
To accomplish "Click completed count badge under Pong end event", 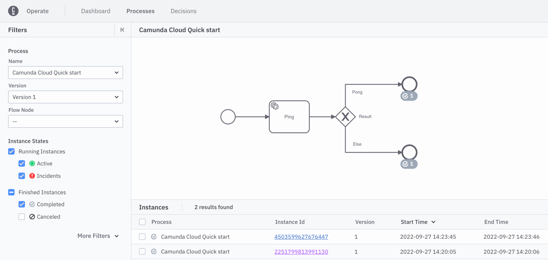I will point(409,96).
